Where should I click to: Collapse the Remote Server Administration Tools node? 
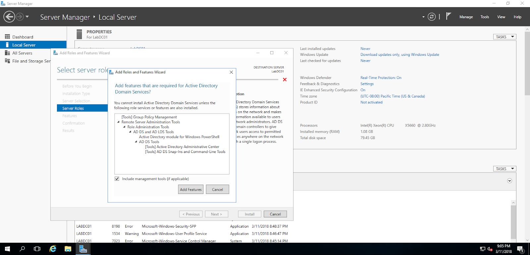click(x=119, y=122)
